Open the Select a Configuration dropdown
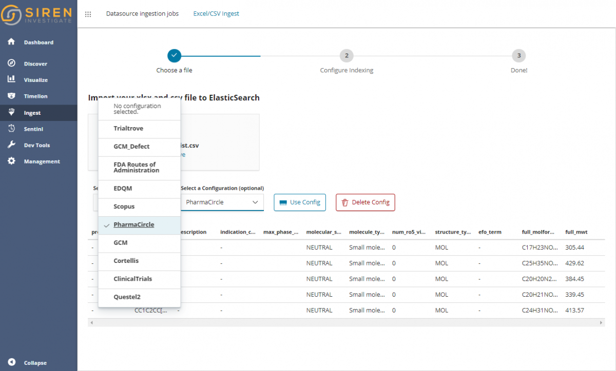Viewport: 616px width, 371px height. point(222,202)
